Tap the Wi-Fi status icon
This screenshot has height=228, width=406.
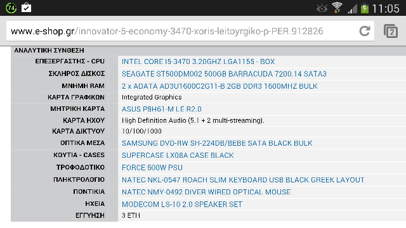337,8
